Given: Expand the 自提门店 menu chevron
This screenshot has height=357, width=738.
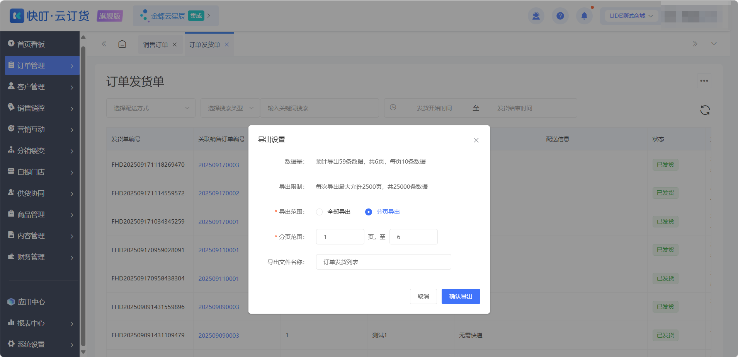Looking at the screenshot, I should 72,173.
